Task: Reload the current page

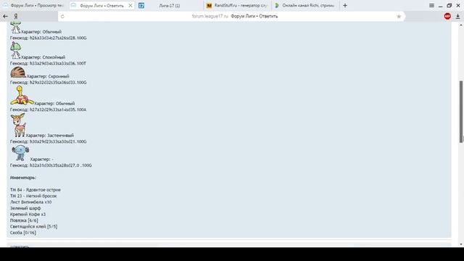Action: (x=62, y=17)
